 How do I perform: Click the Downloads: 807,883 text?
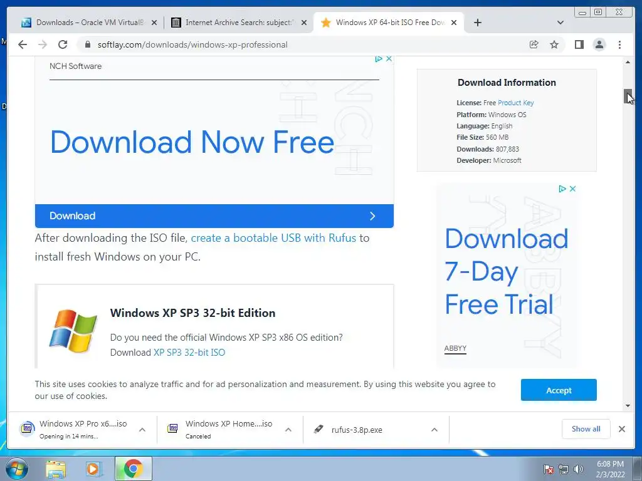488,149
